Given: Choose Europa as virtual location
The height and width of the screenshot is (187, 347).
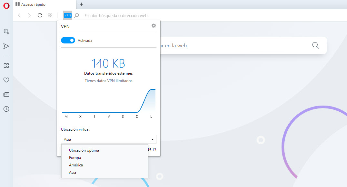Looking at the screenshot, I should click(x=75, y=158).
